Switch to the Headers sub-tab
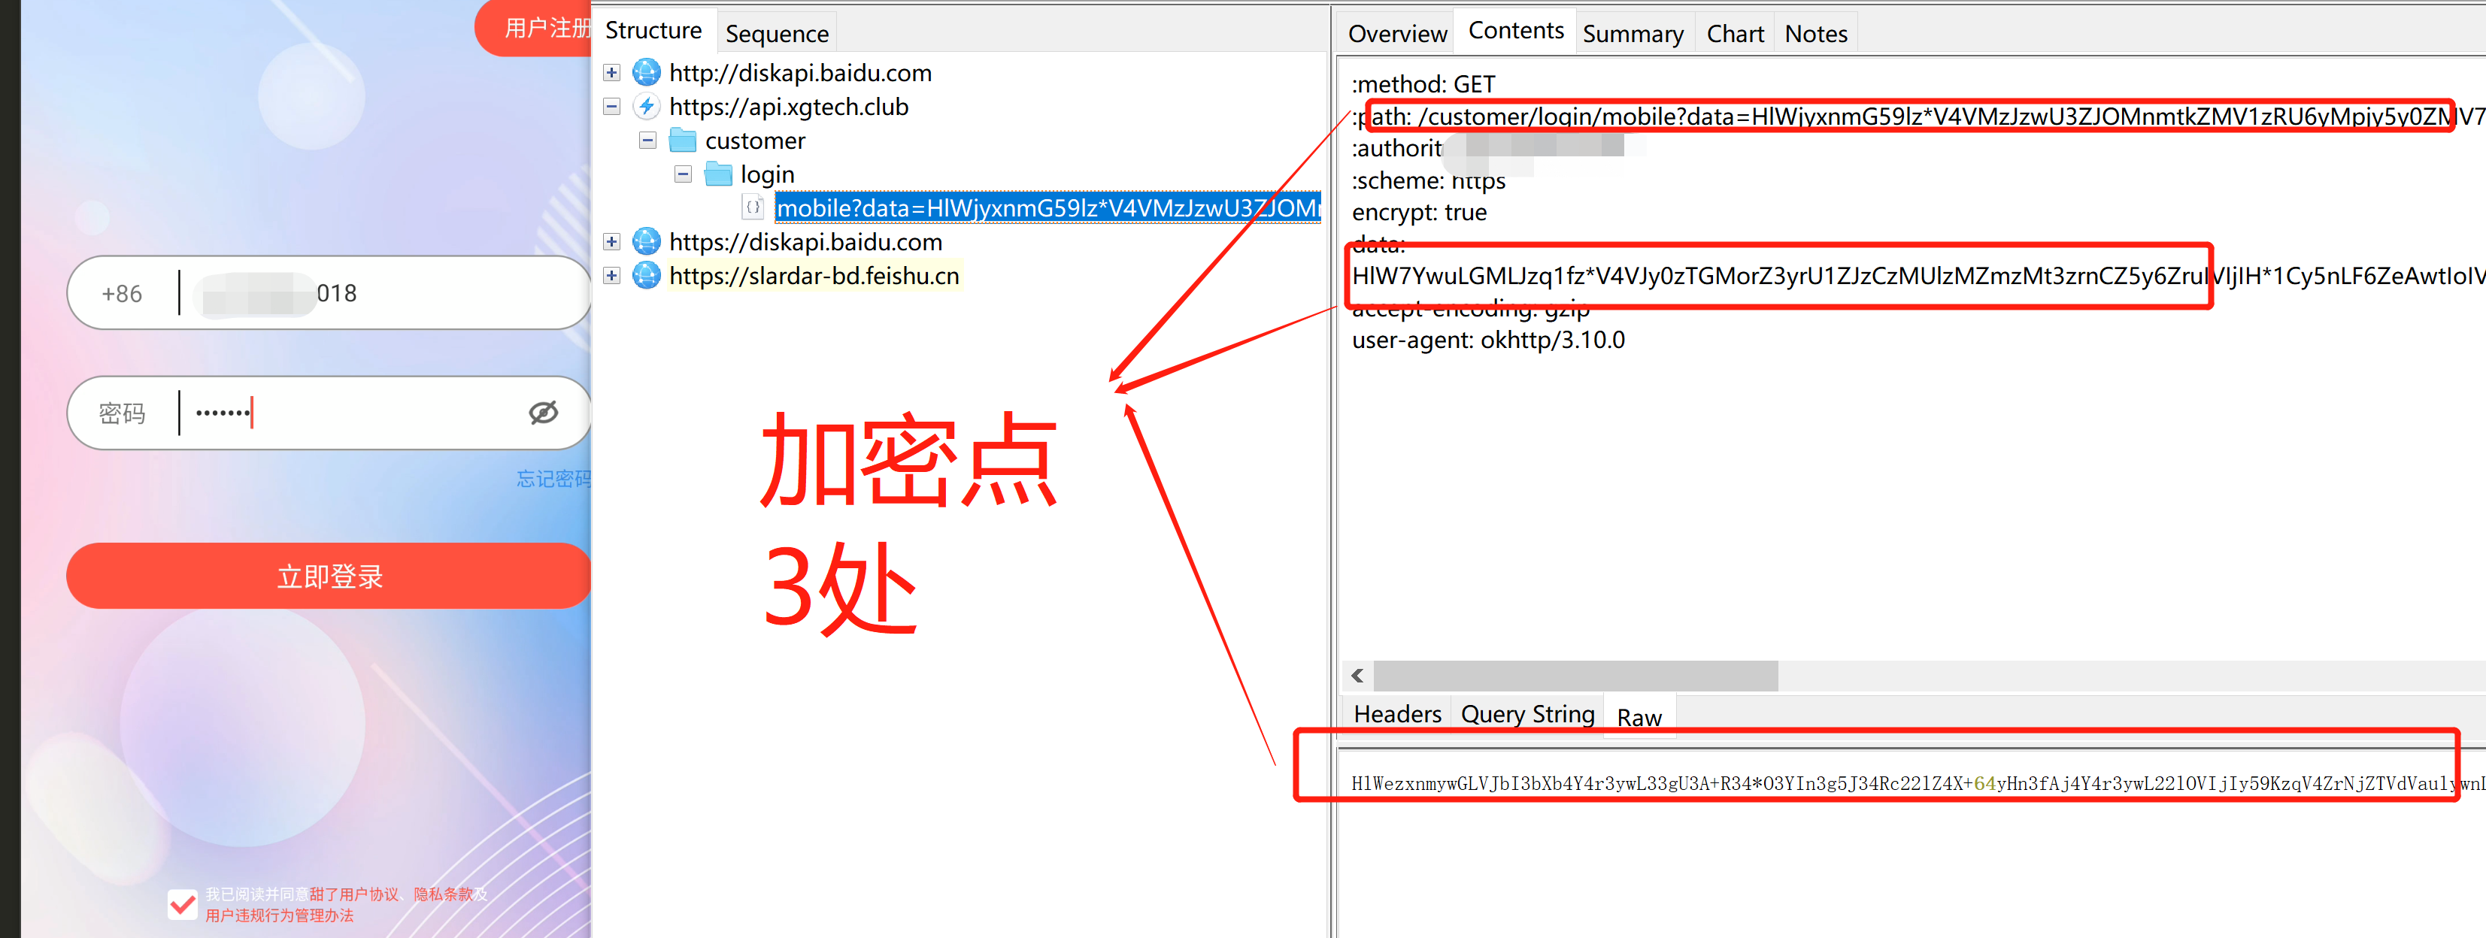 pos(1396,714)
